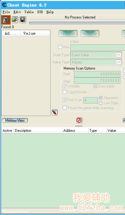The image size is (125, 215).
Task: Open the Help menu
Action: (x=50, y=12)
